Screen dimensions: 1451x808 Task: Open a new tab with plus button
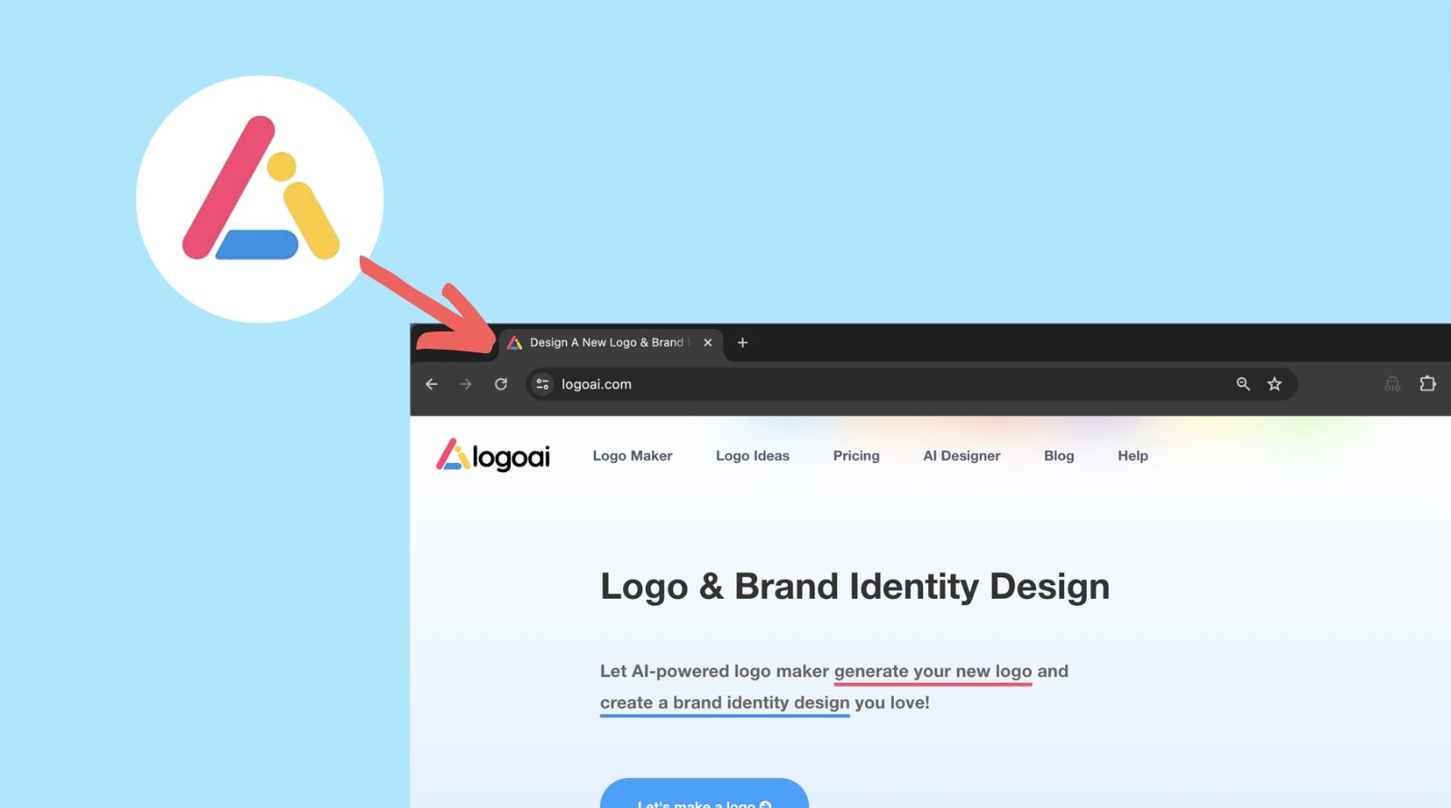pos(743,342)
